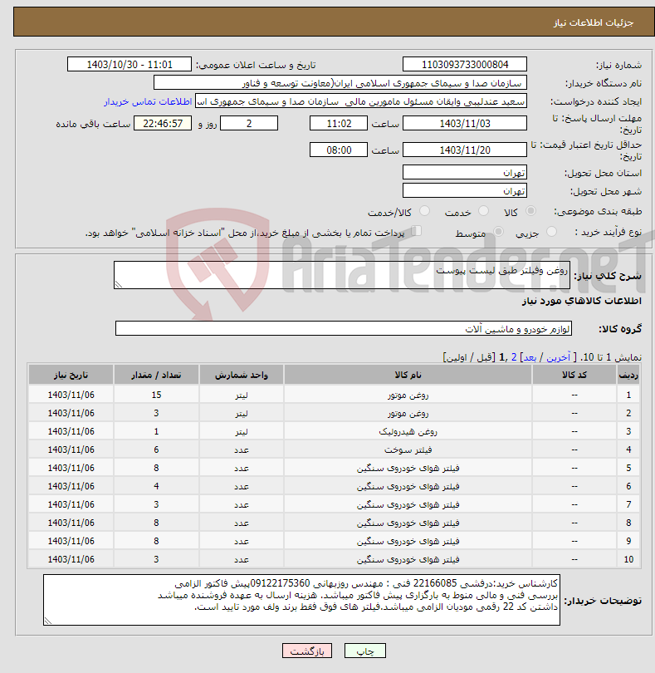Image resolution: width=655 pixels, height=673 pixels.
Task: Click فیلتر هوای خودروی سنگین in row 5
Action: pyautogui.click(x=408, y=468)
